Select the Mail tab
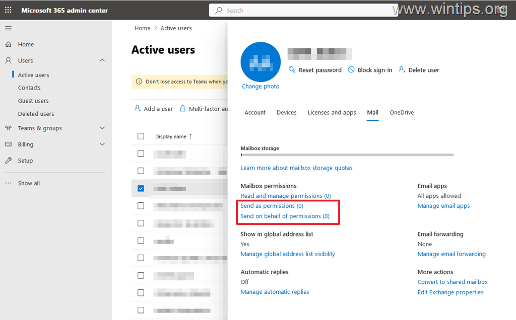This screenshot has height=320, width=516. 372,112
